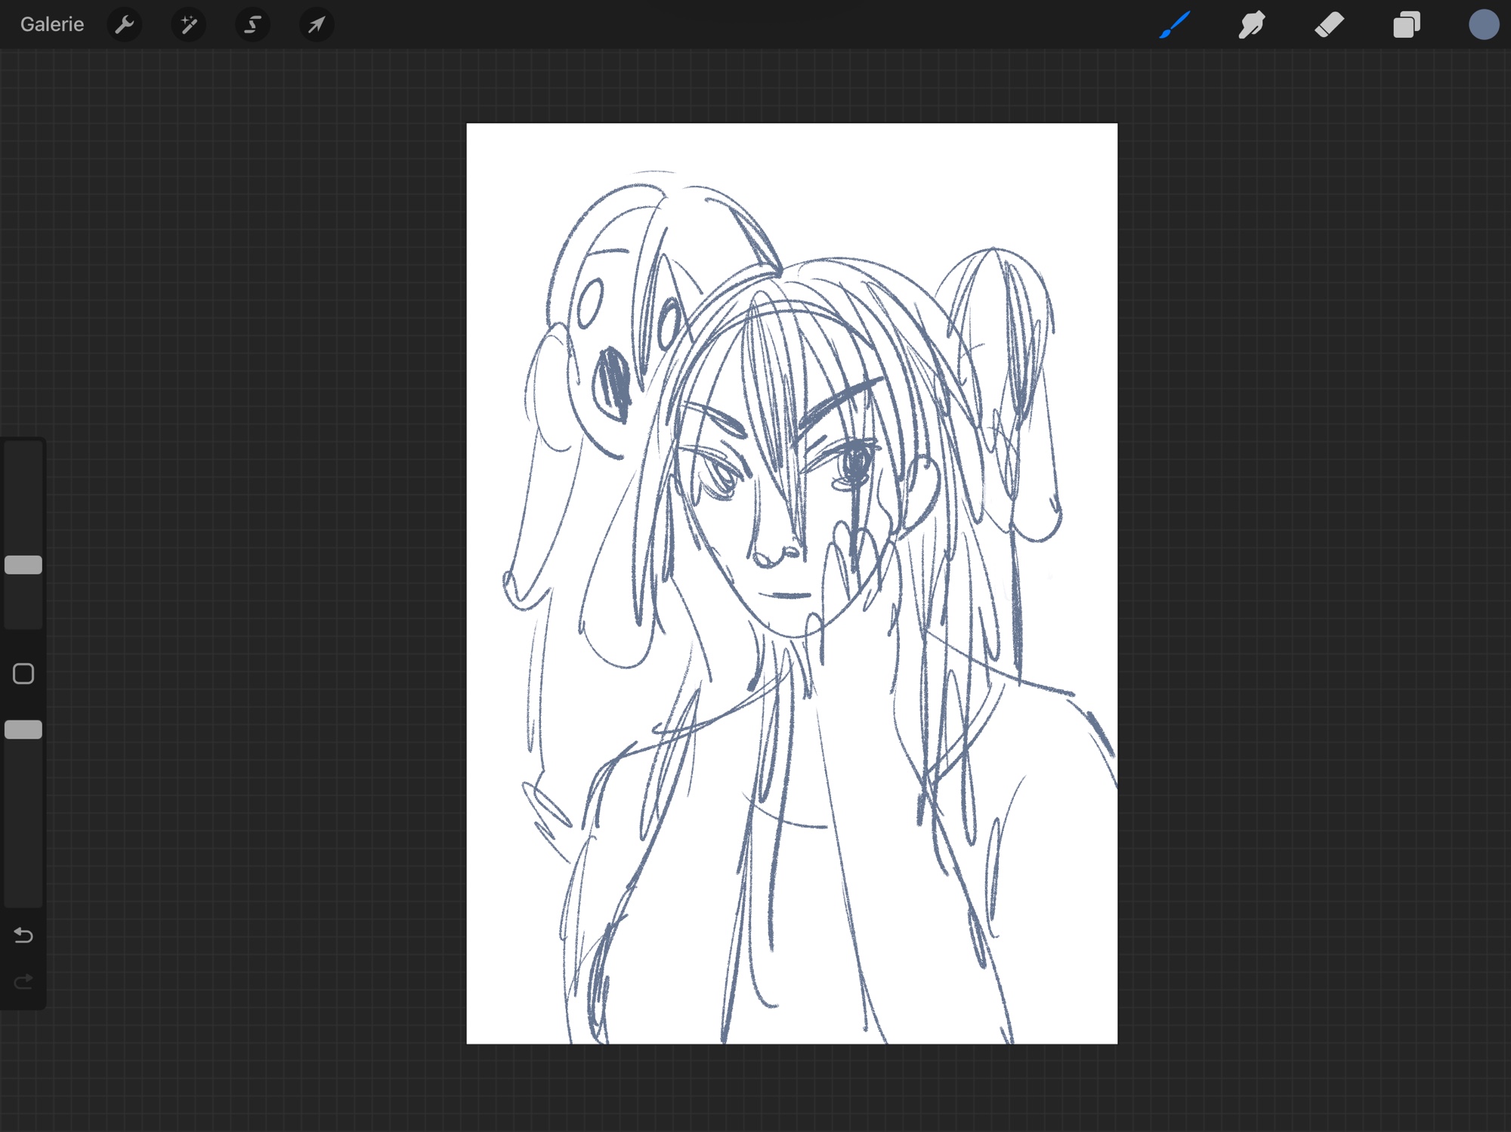1511x1132 pixels.
Task: Click the top of the brush size track
Action: [23, 453]
